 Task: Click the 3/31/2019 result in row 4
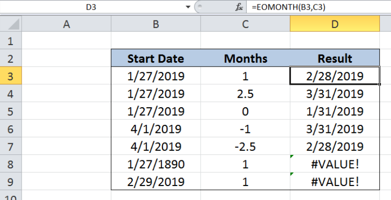pyautogui.click(x=335, y=93)
